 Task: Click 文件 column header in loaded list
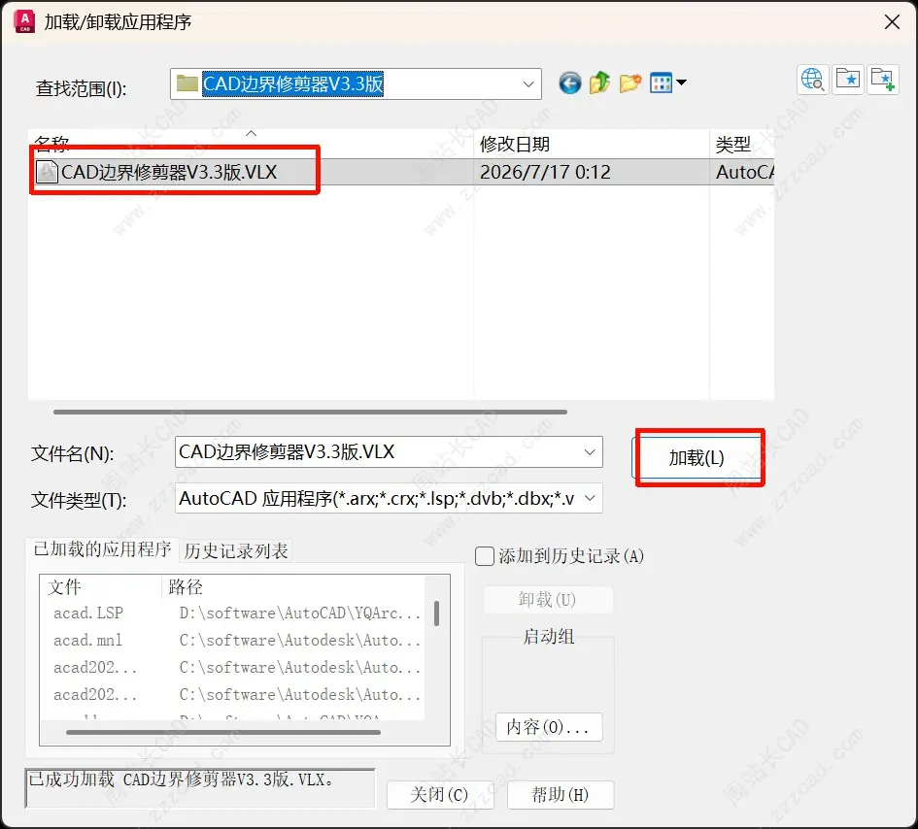tap(101, 586)
